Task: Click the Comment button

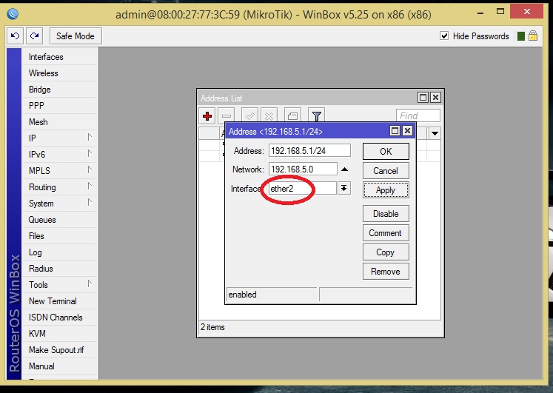Action: pyautogui.click(x=386, y=233)
